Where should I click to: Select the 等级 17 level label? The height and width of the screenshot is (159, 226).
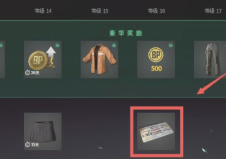tap(213, 11)
